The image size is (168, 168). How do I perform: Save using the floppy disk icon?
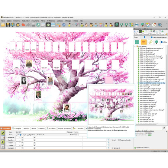pyautogui.click(x=8, y=25)
